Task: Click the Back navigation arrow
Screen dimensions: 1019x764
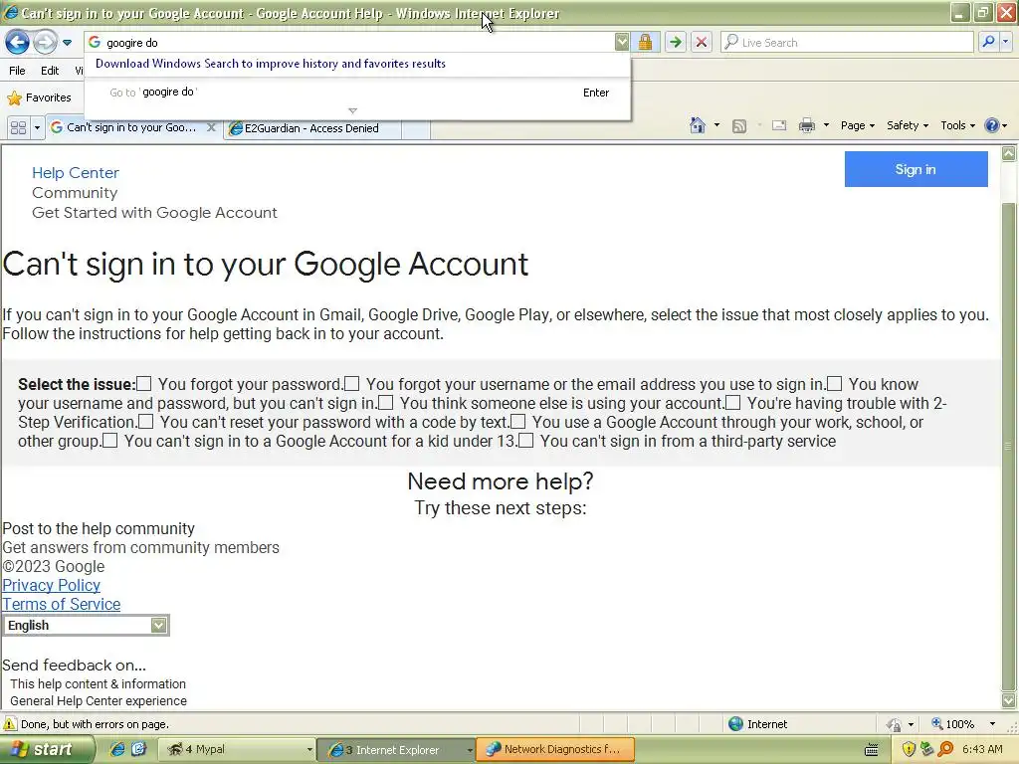Action: (17, 42)
